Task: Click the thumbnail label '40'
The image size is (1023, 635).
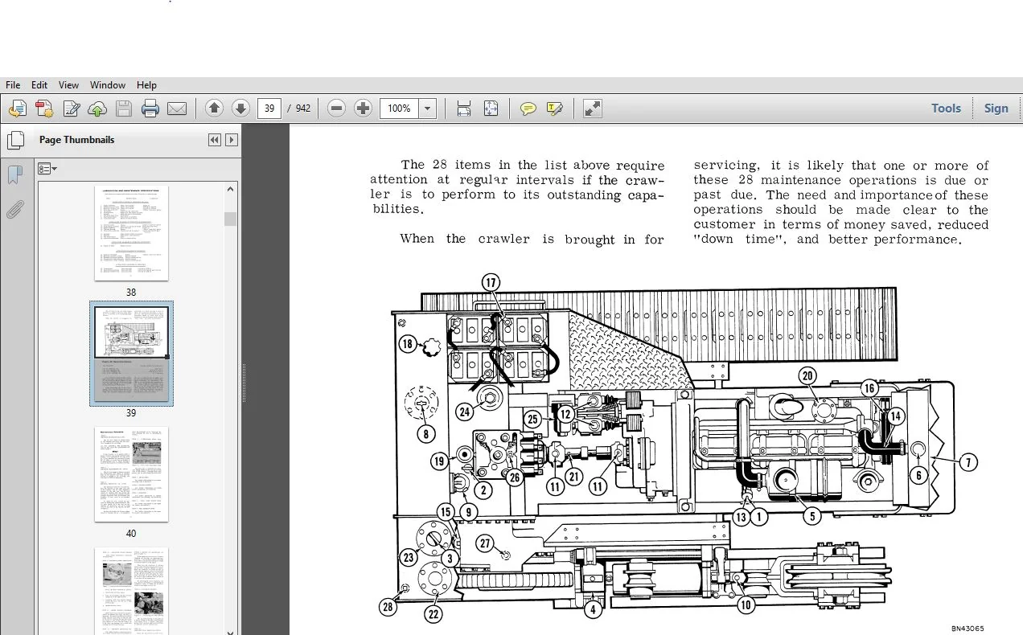Action: coord(131,534)
